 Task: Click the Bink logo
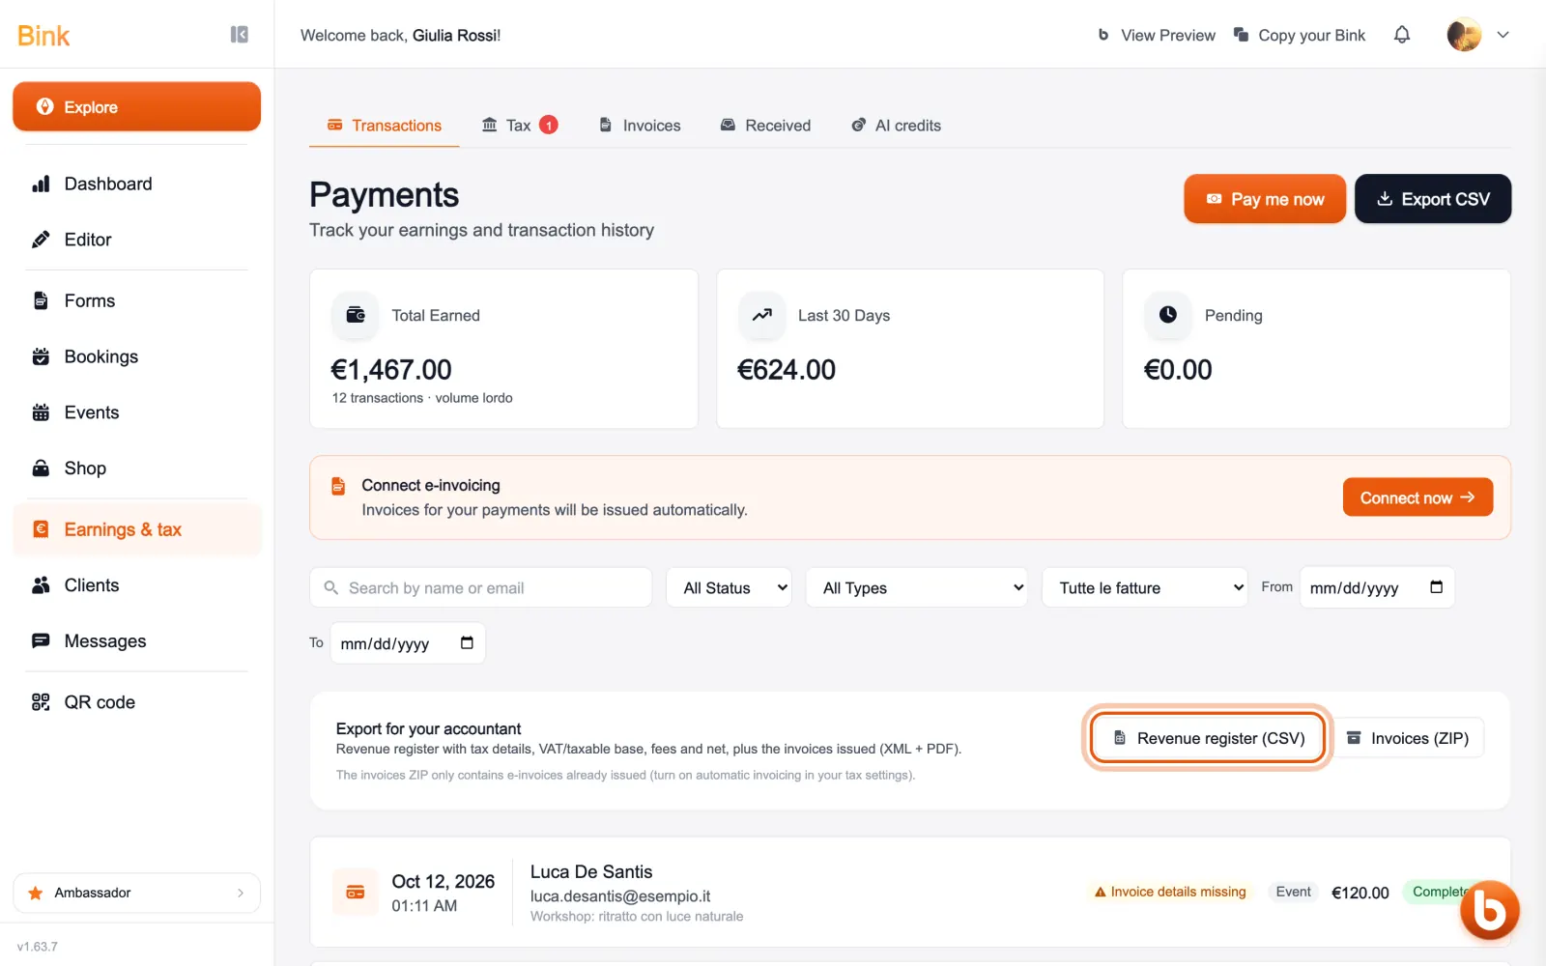click(43, 36)
